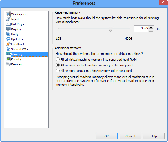Decrease reserved memory with down spinner arrow
Screen dimensions: 168x142
(x=151, y=30)
